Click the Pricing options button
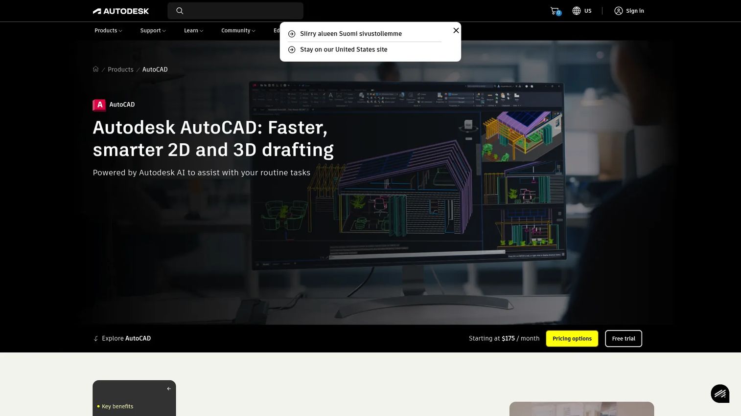This screenshot has height=416, width=741. [x=572, y=338]
